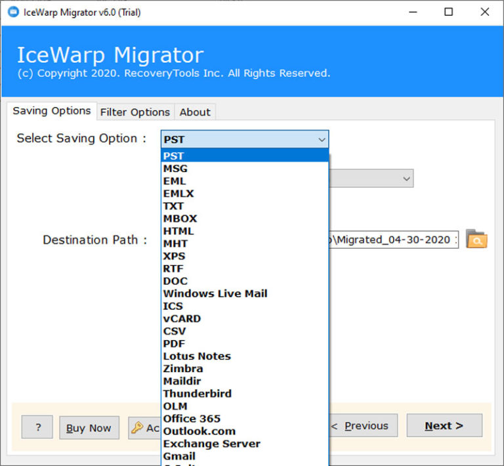The image size is (504, 466).
Task: Minimize the IceWarp Migrator window
Action: click(x=413, y=12)
